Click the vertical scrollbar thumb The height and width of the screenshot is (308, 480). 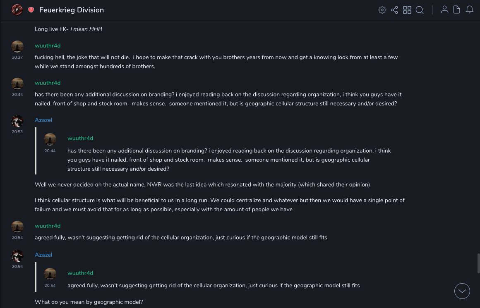pos(479,263)
